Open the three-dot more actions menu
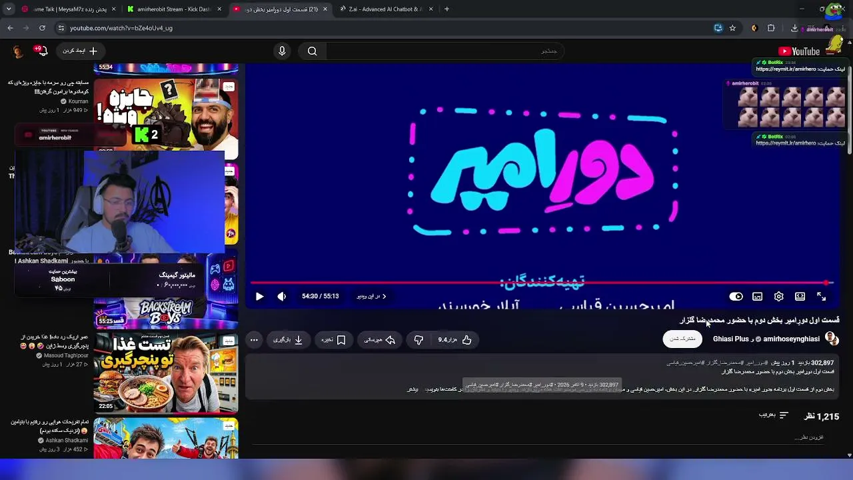Screen dimensions: 853x480 pos(254,340)
